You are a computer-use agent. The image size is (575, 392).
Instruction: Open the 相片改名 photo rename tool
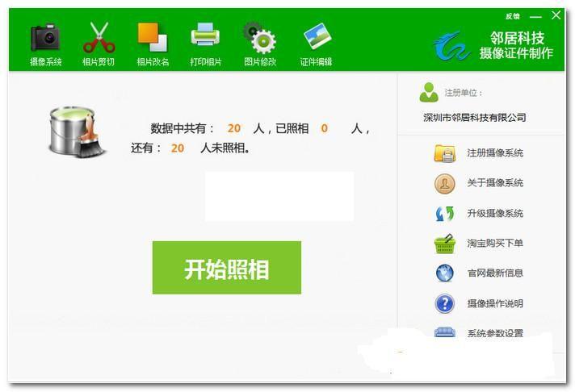pos(153,43)
